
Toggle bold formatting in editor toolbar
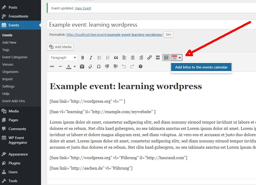[x=83, y=58]
